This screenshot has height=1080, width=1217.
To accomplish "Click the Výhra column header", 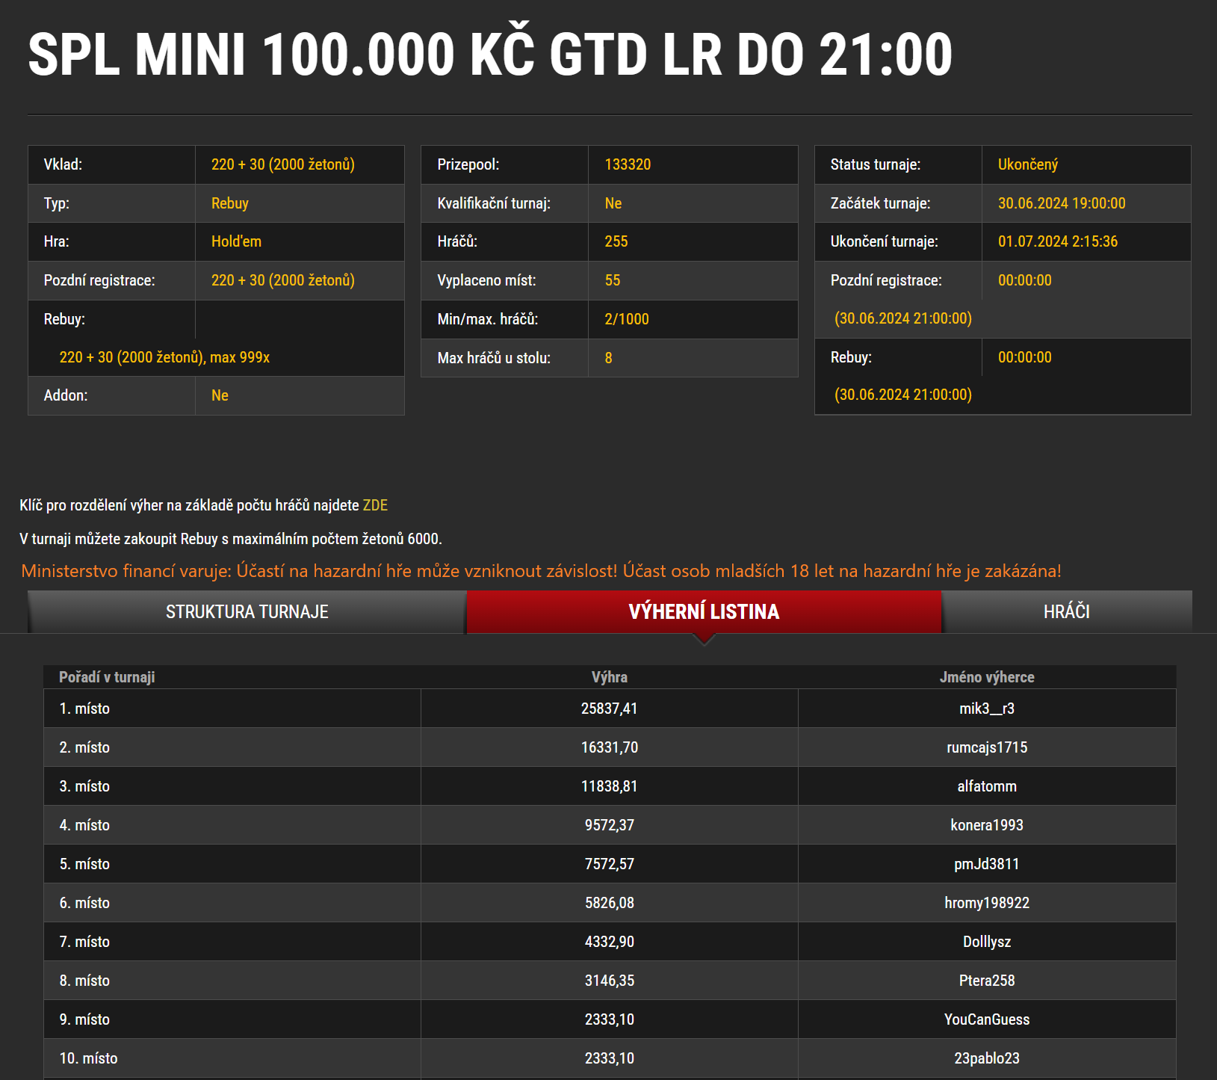I will 609,677.
